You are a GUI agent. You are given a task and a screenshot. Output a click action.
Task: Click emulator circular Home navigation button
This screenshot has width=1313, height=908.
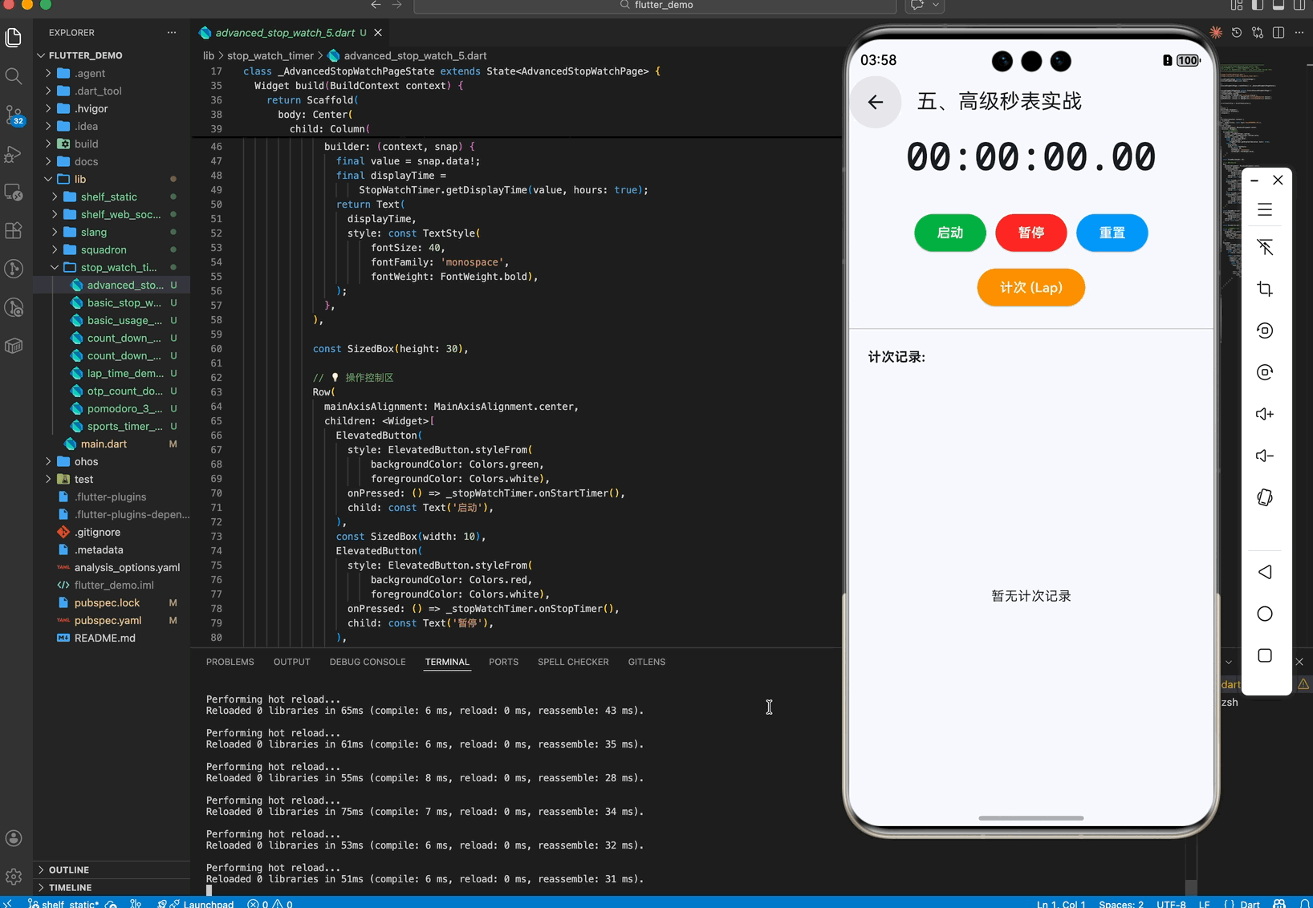pyautogui.click(x=1265, y=614)
